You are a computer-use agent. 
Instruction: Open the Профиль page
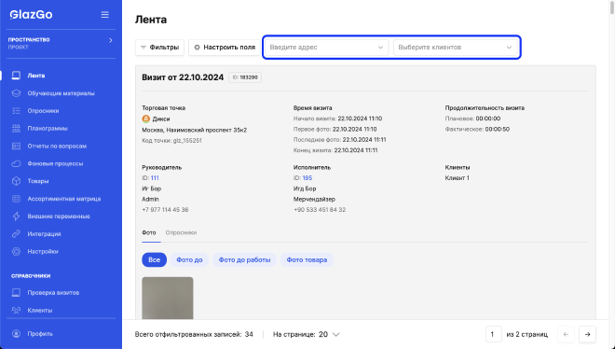pos(40,334)
